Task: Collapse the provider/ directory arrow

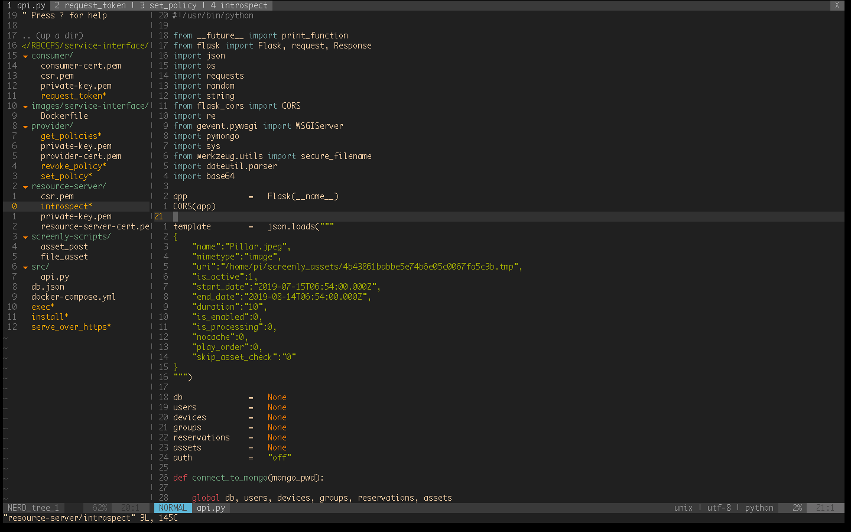Action: click(x=25, y=126)
